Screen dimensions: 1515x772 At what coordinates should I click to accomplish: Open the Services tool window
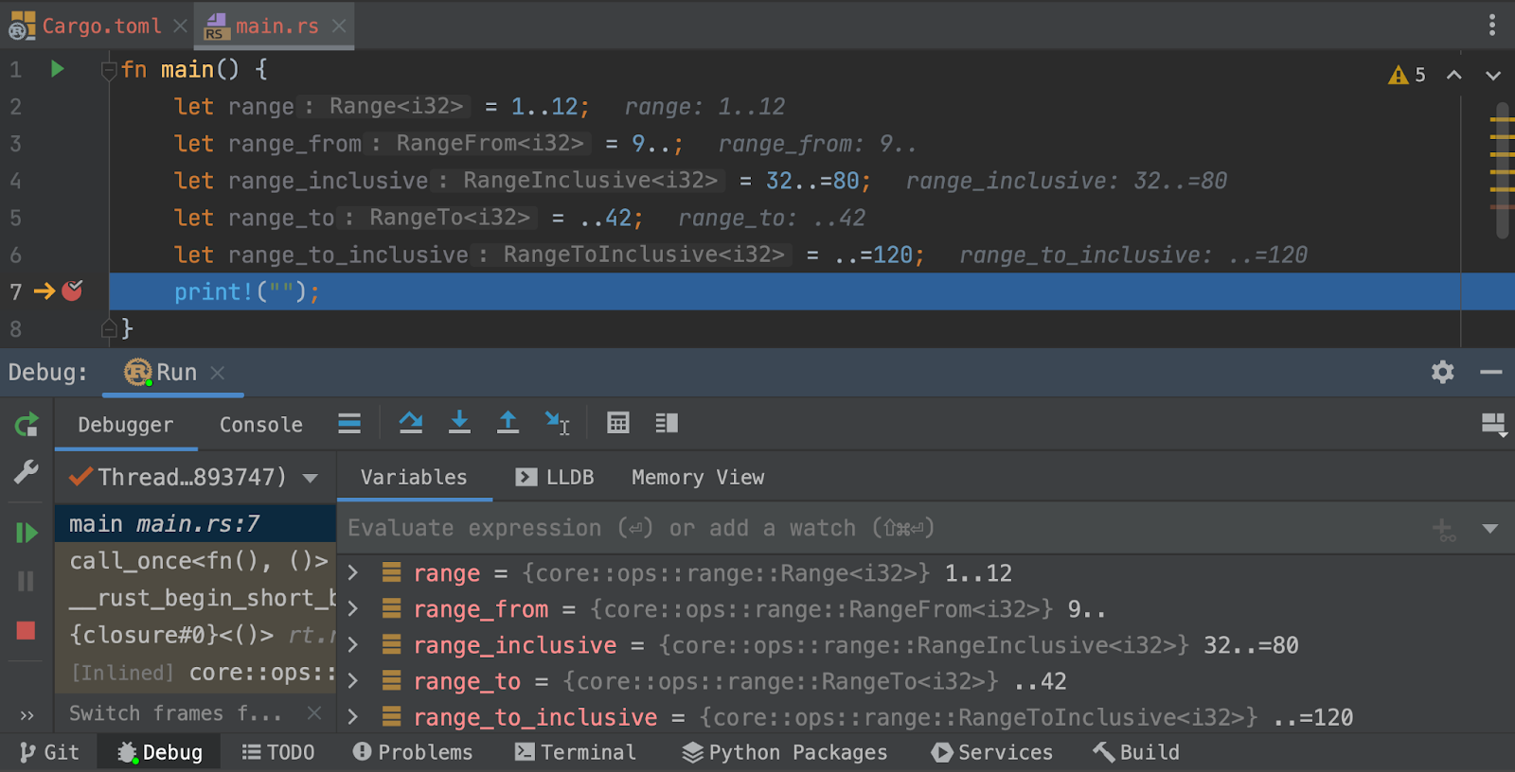[x=992, y=752]
